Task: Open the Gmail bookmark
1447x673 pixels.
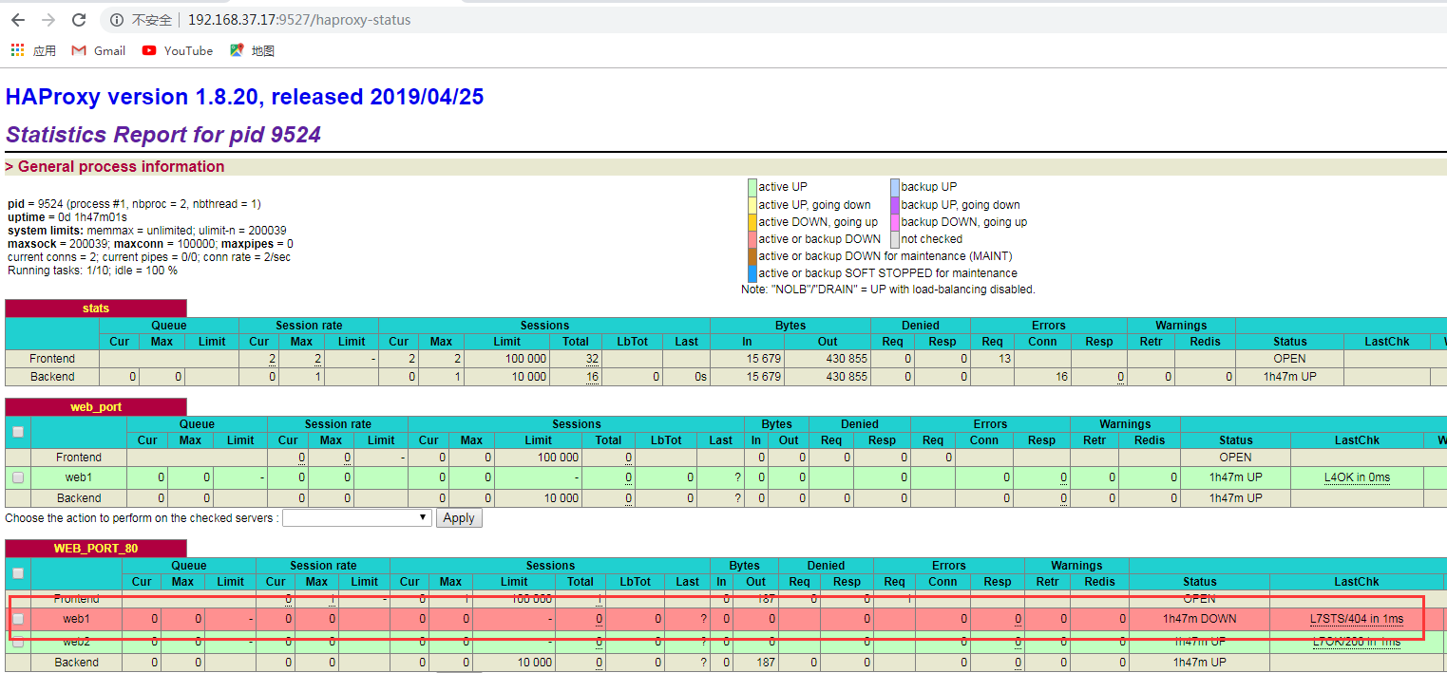Action: (x=99, y=50)
